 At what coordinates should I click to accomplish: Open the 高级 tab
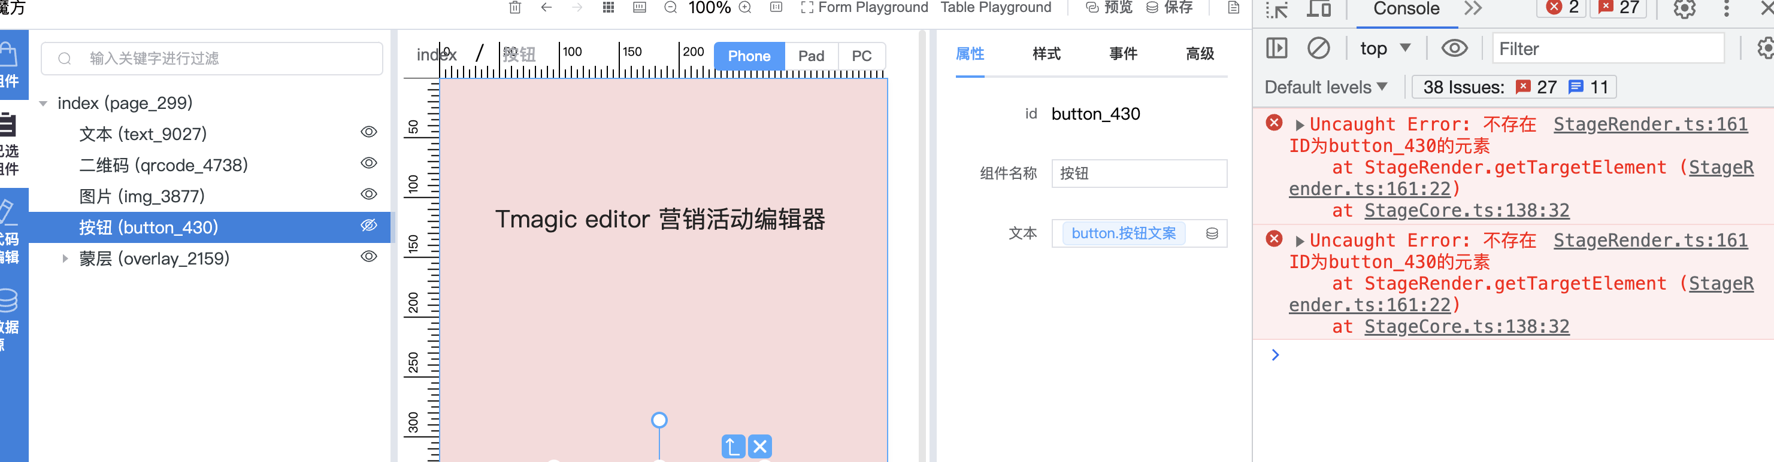coord(1200,53)
